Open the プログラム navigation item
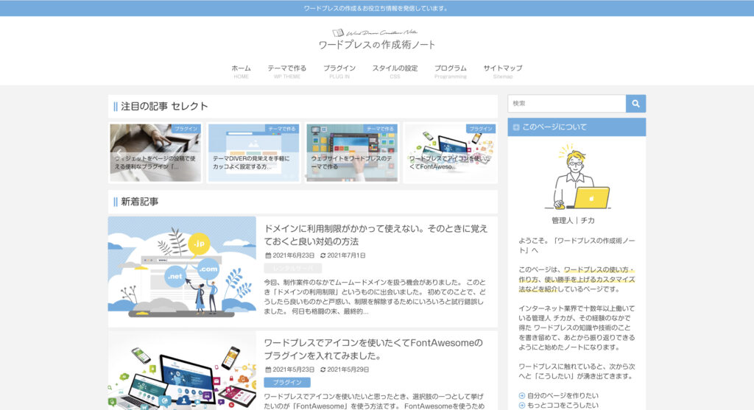This screenshot has width=754, height=410. [450, 71]
